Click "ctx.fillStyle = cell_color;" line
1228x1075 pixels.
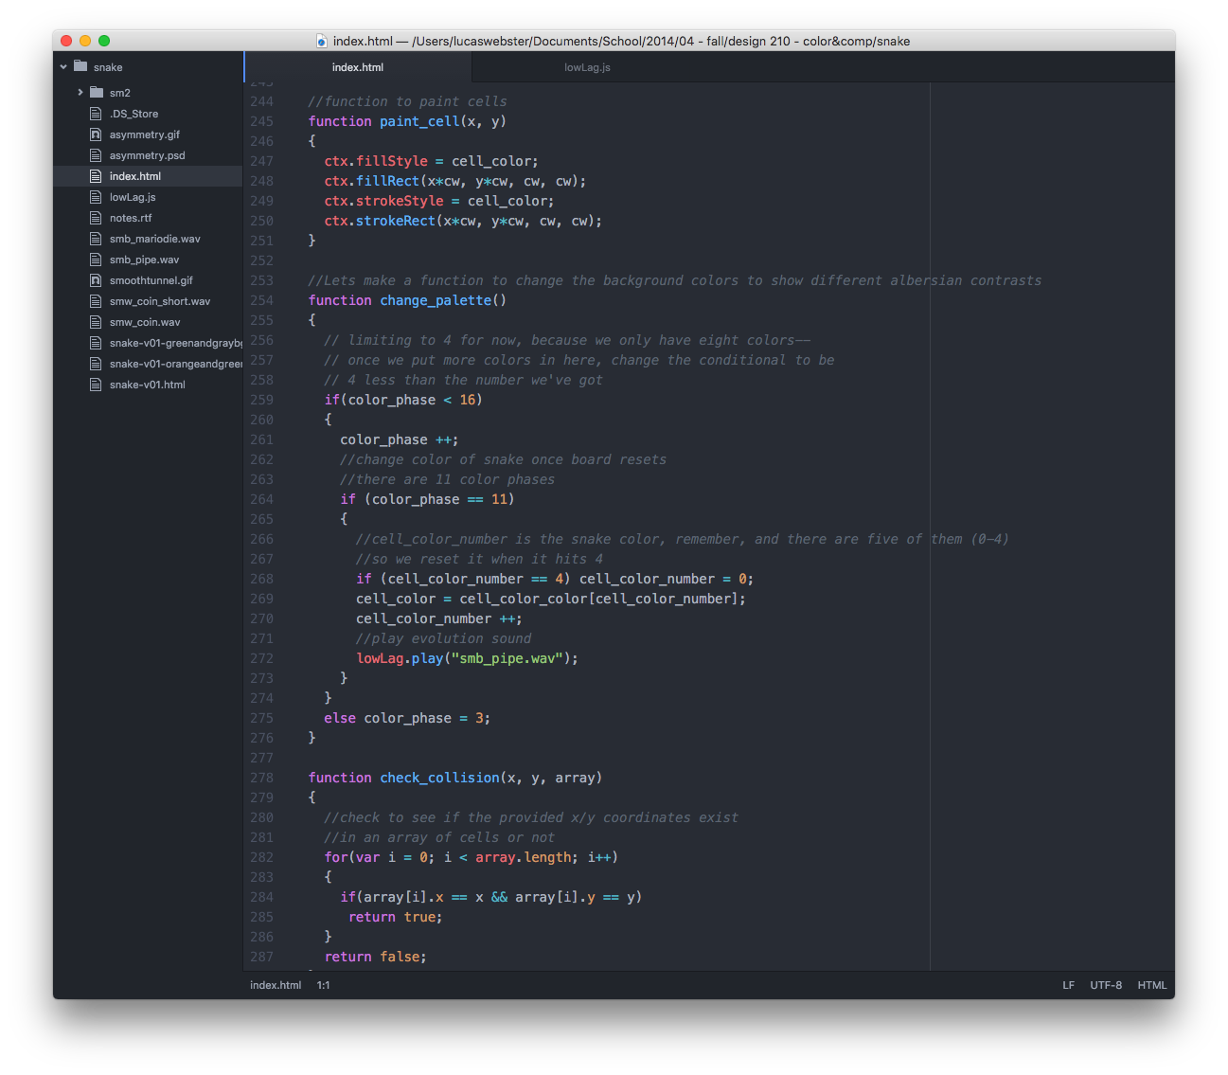[x=432, y=161]
